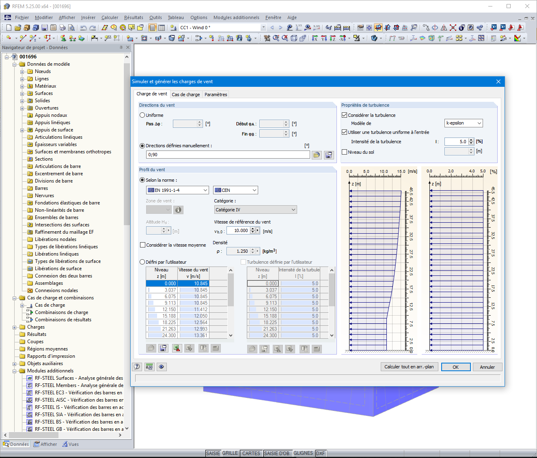
Task: Click Calculer tout en arr.-plan button
Action: [x=409, y=367]
